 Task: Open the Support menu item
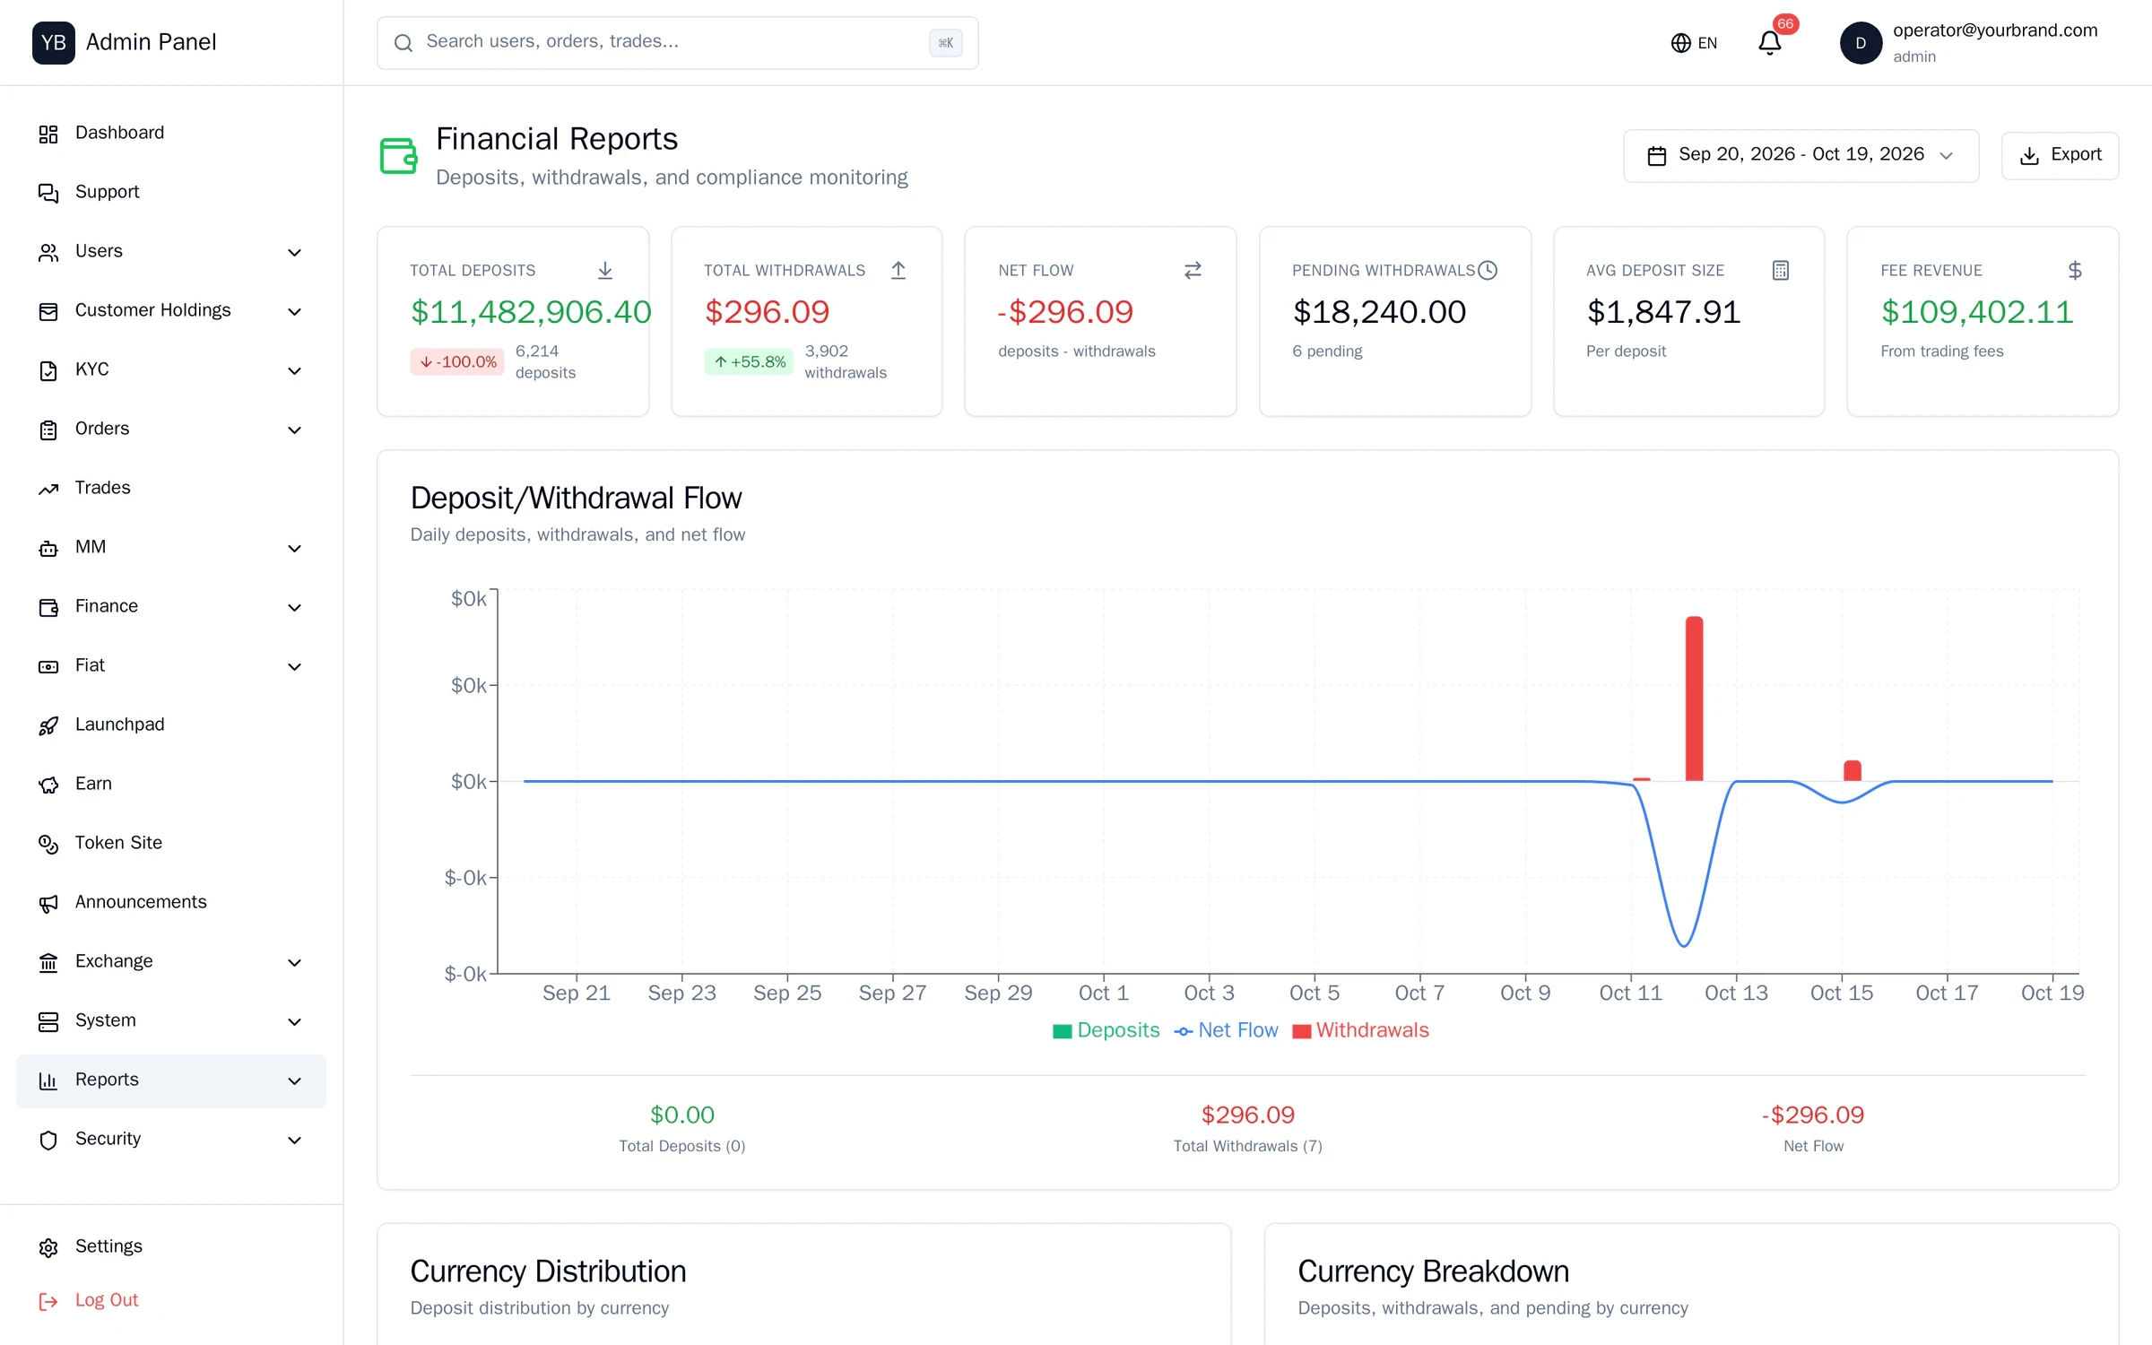(171, 192)
